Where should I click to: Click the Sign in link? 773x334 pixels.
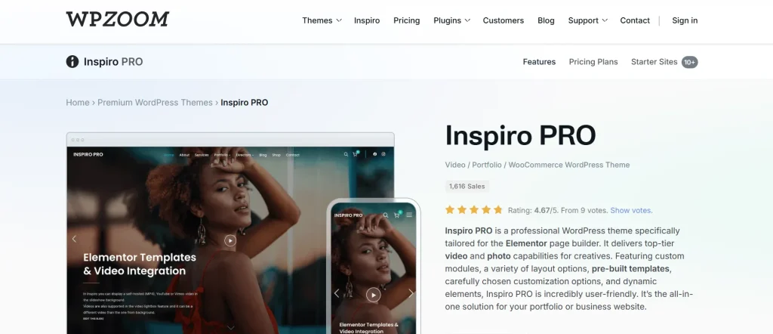coord(685,20)
